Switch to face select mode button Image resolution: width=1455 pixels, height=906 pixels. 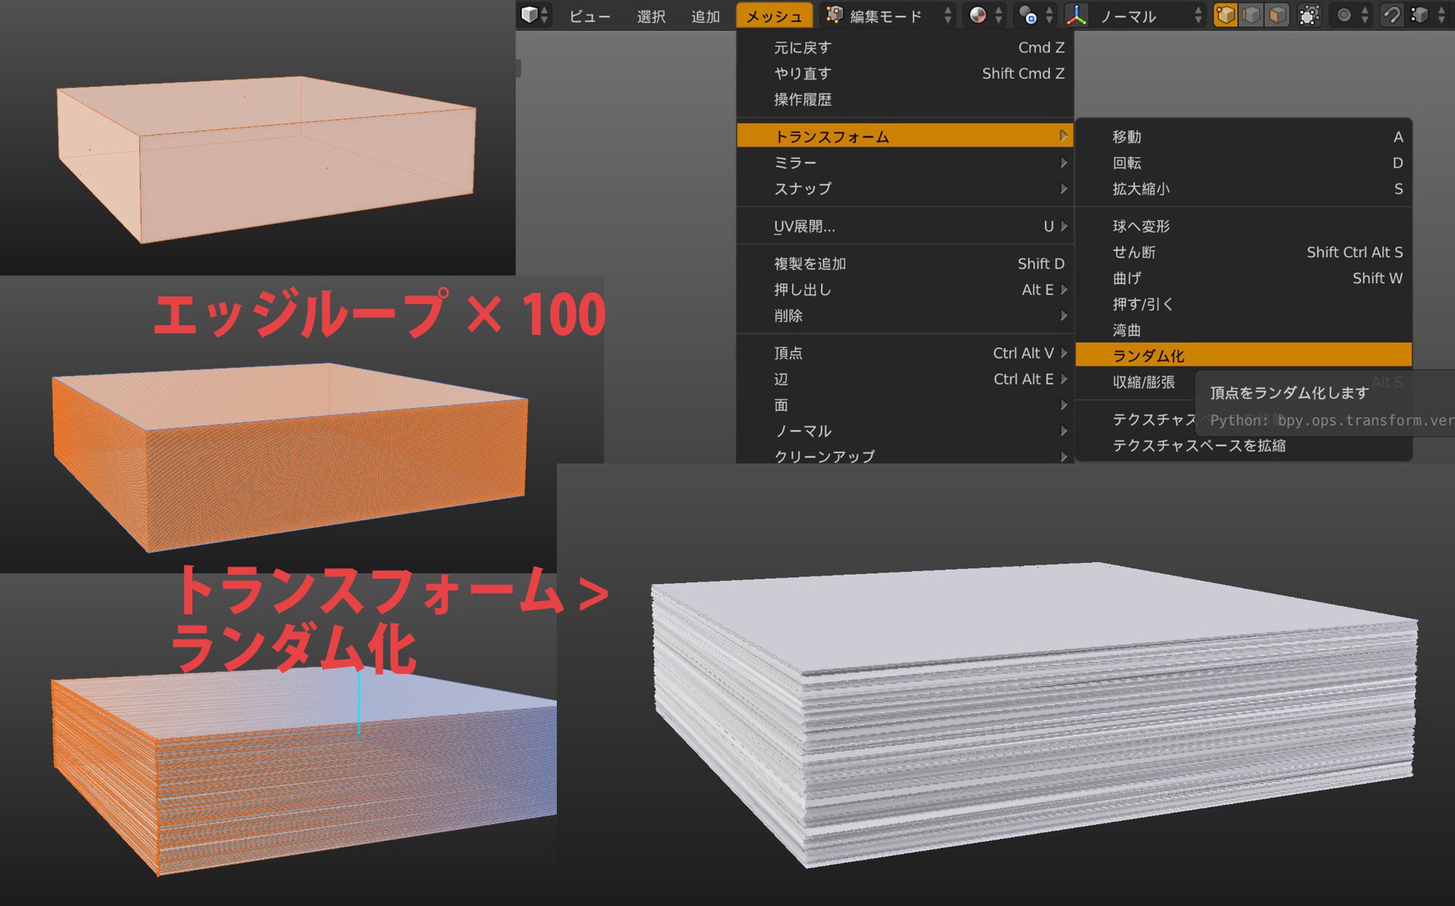tap(1277, 15)
